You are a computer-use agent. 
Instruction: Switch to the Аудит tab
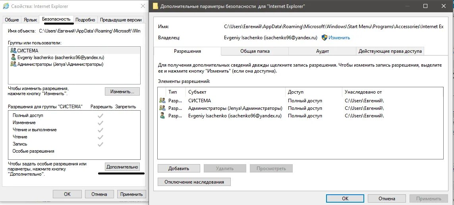coord(322,51)
